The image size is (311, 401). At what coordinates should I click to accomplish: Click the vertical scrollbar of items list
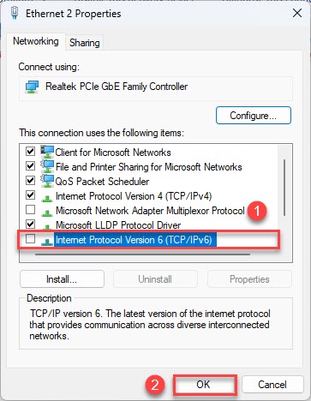point(284,188)
